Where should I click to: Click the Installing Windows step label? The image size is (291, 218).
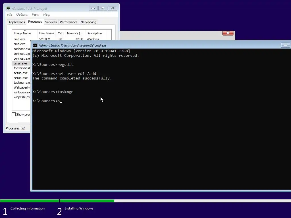coord(79,208)
